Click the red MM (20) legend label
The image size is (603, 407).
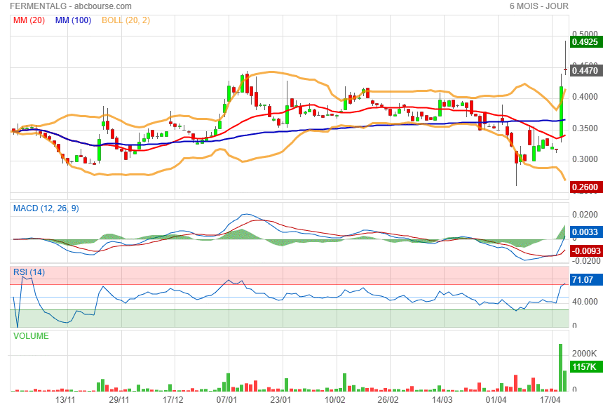[x=29, y=20]
